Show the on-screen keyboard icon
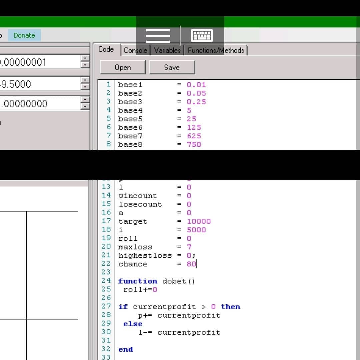Viewport: 360px width, 360px height. coord(202,36)
